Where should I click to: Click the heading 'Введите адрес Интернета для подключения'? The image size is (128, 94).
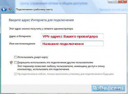click(41, 20)
